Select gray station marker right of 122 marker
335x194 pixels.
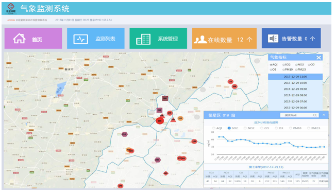(x=197, y=117)
